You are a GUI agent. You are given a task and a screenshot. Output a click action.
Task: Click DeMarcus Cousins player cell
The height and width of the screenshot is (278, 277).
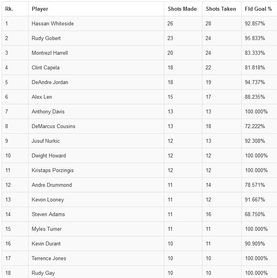tap(53, 126)
